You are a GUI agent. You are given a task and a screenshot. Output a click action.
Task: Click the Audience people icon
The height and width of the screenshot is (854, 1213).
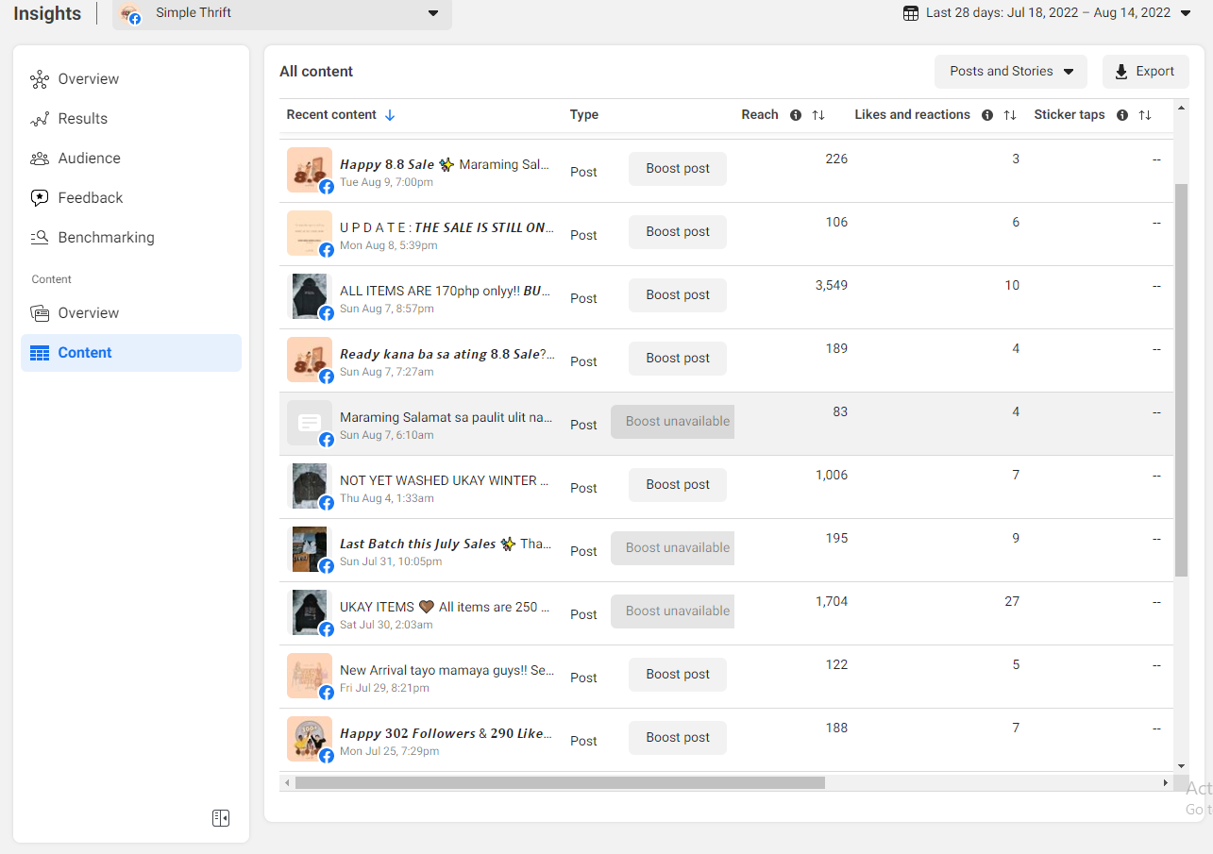pos(40,159)
